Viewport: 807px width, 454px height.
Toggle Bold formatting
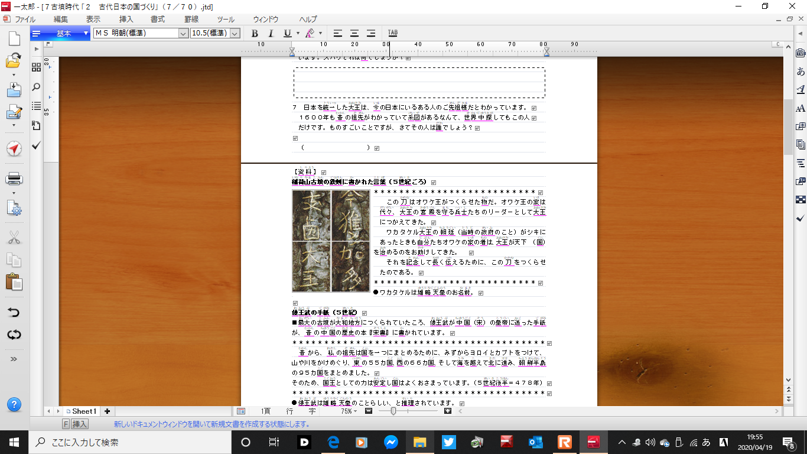255,33
